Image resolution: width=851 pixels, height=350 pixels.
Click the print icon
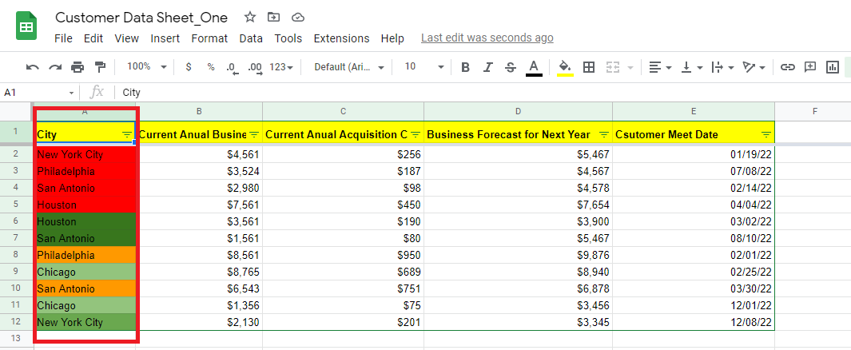pyautogui.click(x=78, y=67)
